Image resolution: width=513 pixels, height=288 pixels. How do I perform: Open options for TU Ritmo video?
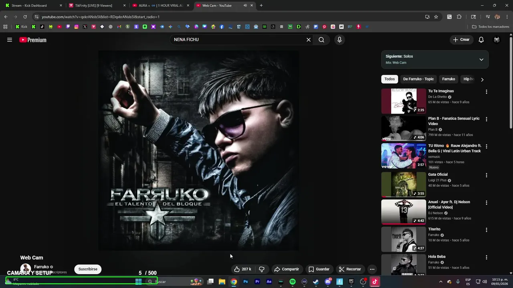[x=487, y=147]
